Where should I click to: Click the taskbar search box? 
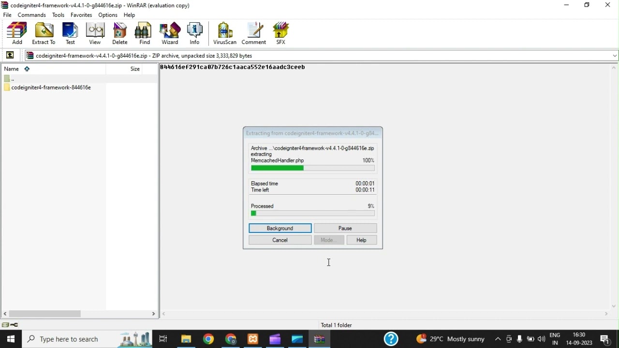pos(88,340)
